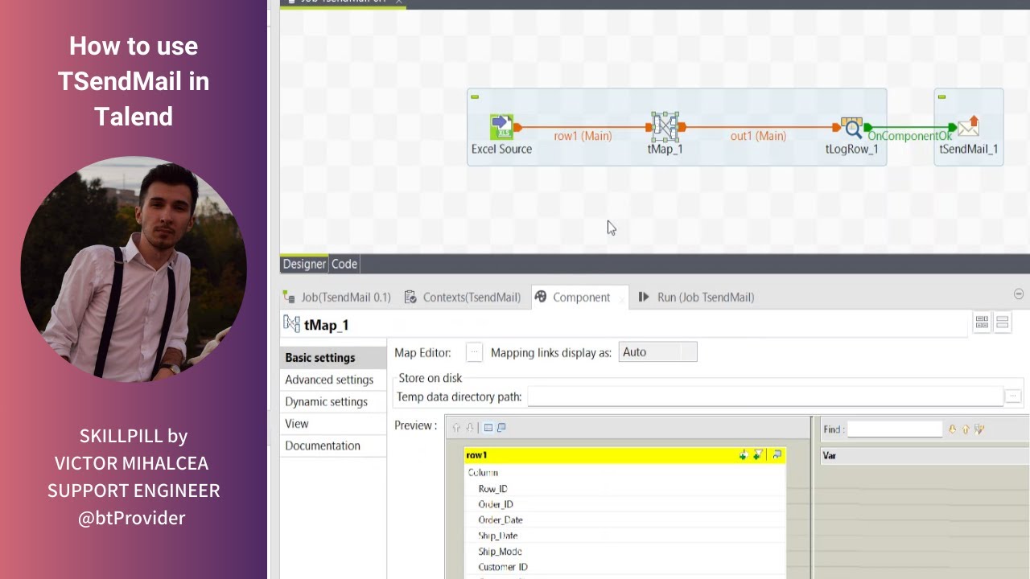
Task: Open the Run (Job TsendMail) tab
Action: point(696,297)
